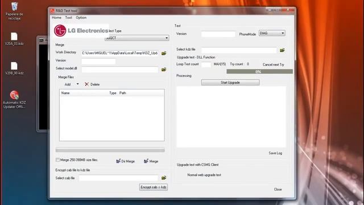Click the Start Upgrade button
Image resolution: width=364 pixels, height=205 pixels.
[x=230, y=83]
